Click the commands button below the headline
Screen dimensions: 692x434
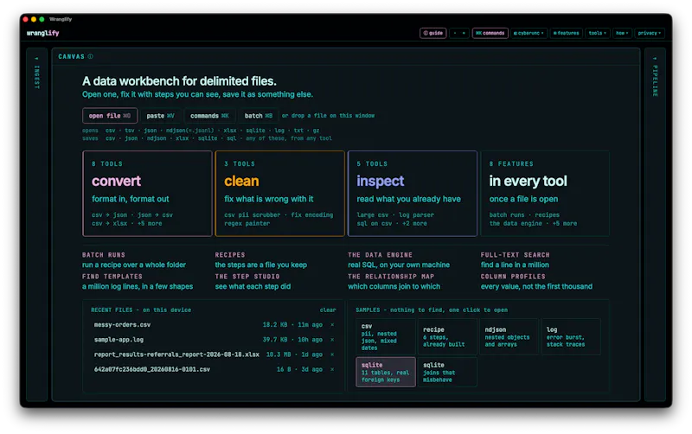click(209, 116)
